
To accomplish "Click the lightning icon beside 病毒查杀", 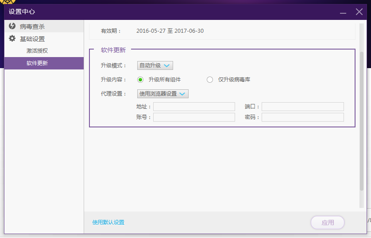I will [x=12, y=27].
